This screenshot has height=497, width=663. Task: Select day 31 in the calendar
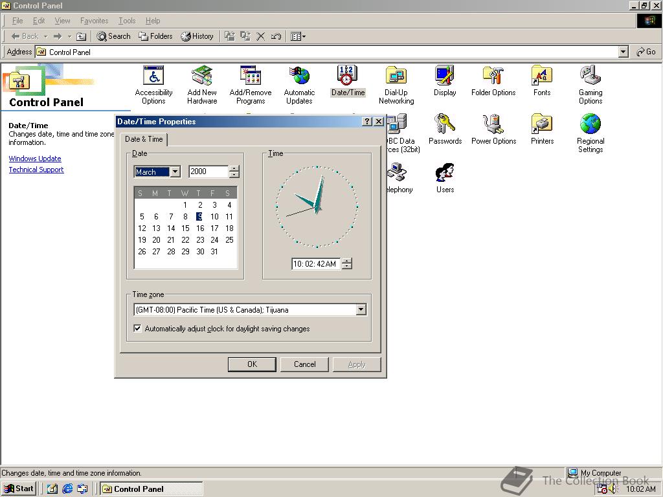pos(214,252)
